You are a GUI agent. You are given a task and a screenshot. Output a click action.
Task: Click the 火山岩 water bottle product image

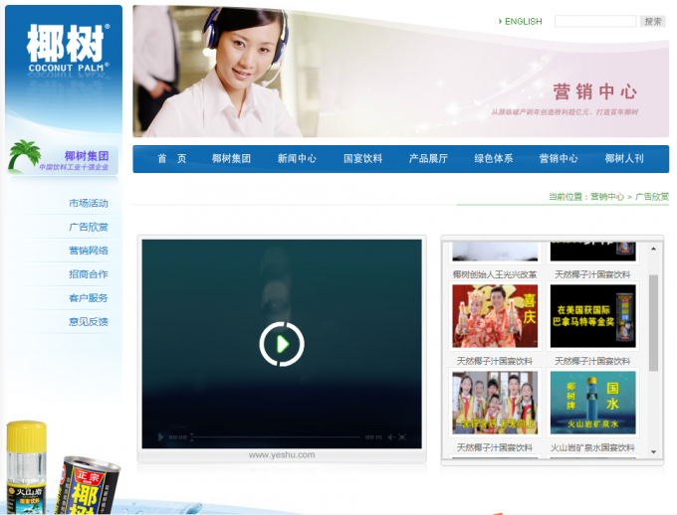[26, 467]
